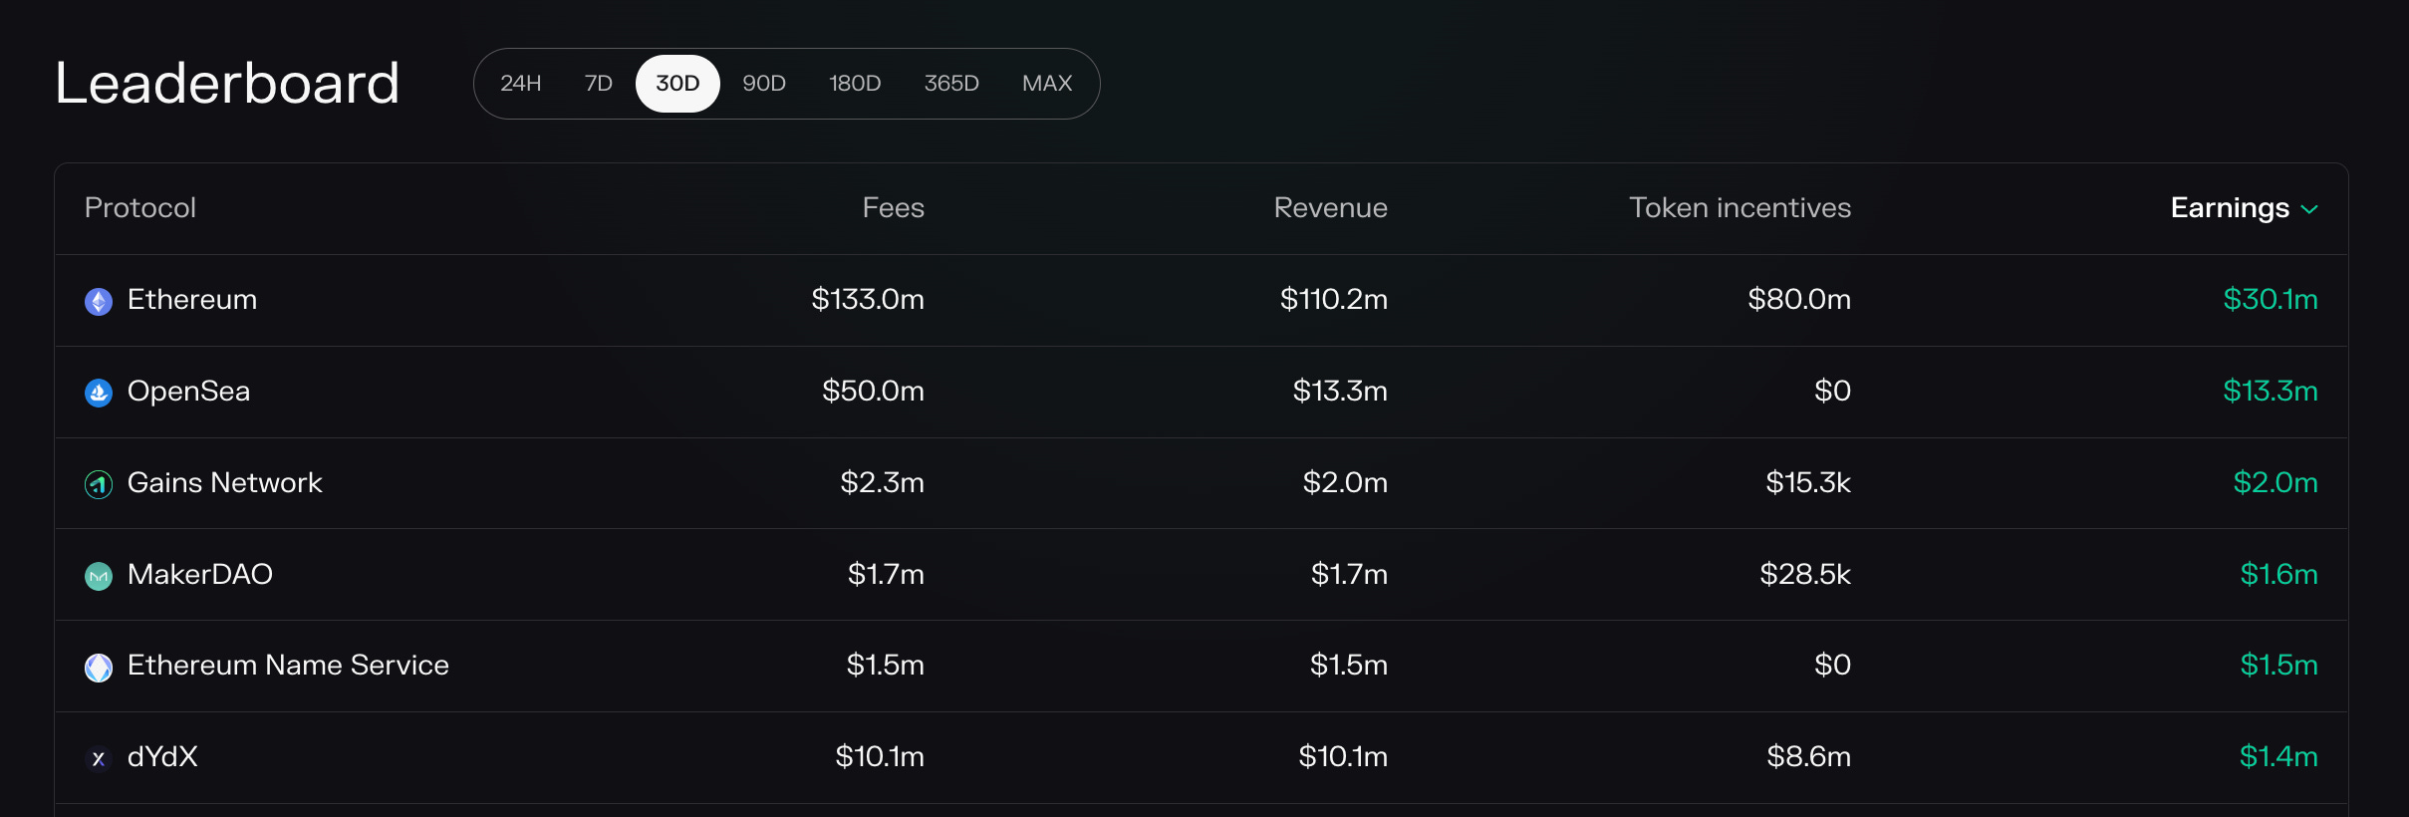
Task: Click the Gains Network logo icon
Action: tap(99, 484)
